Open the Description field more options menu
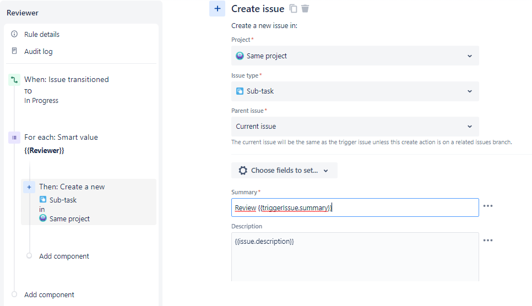The width and height of the screenshot is (532, 306). click(x=488, y=240)
